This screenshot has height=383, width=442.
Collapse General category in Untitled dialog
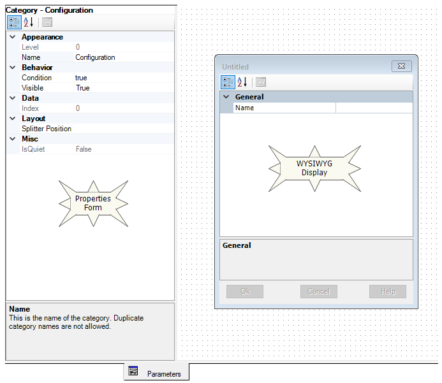point(226,97)
